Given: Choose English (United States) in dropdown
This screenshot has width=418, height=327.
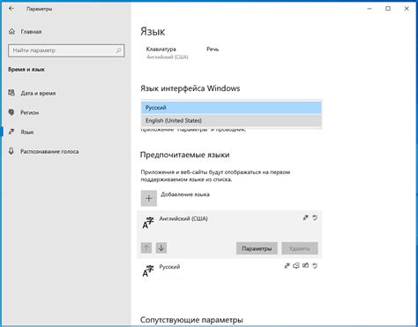Looking at the screenshot, I should (231, 120).
